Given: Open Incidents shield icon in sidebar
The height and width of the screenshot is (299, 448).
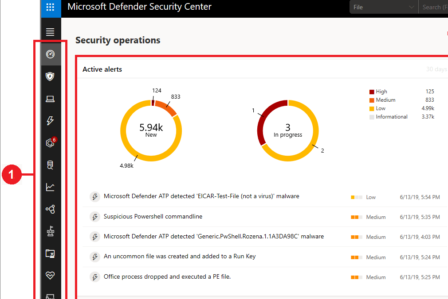Looking at the screenshot, I should [50, 77].
